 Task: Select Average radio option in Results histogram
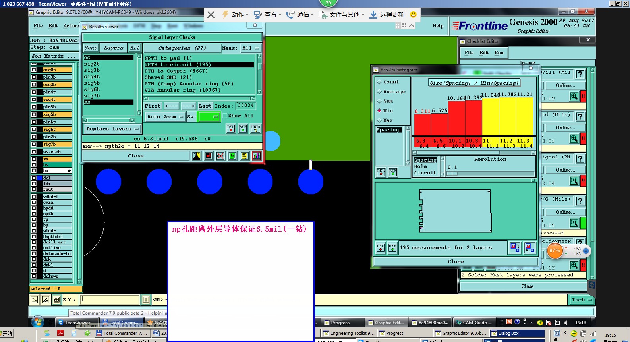[379, 91]
